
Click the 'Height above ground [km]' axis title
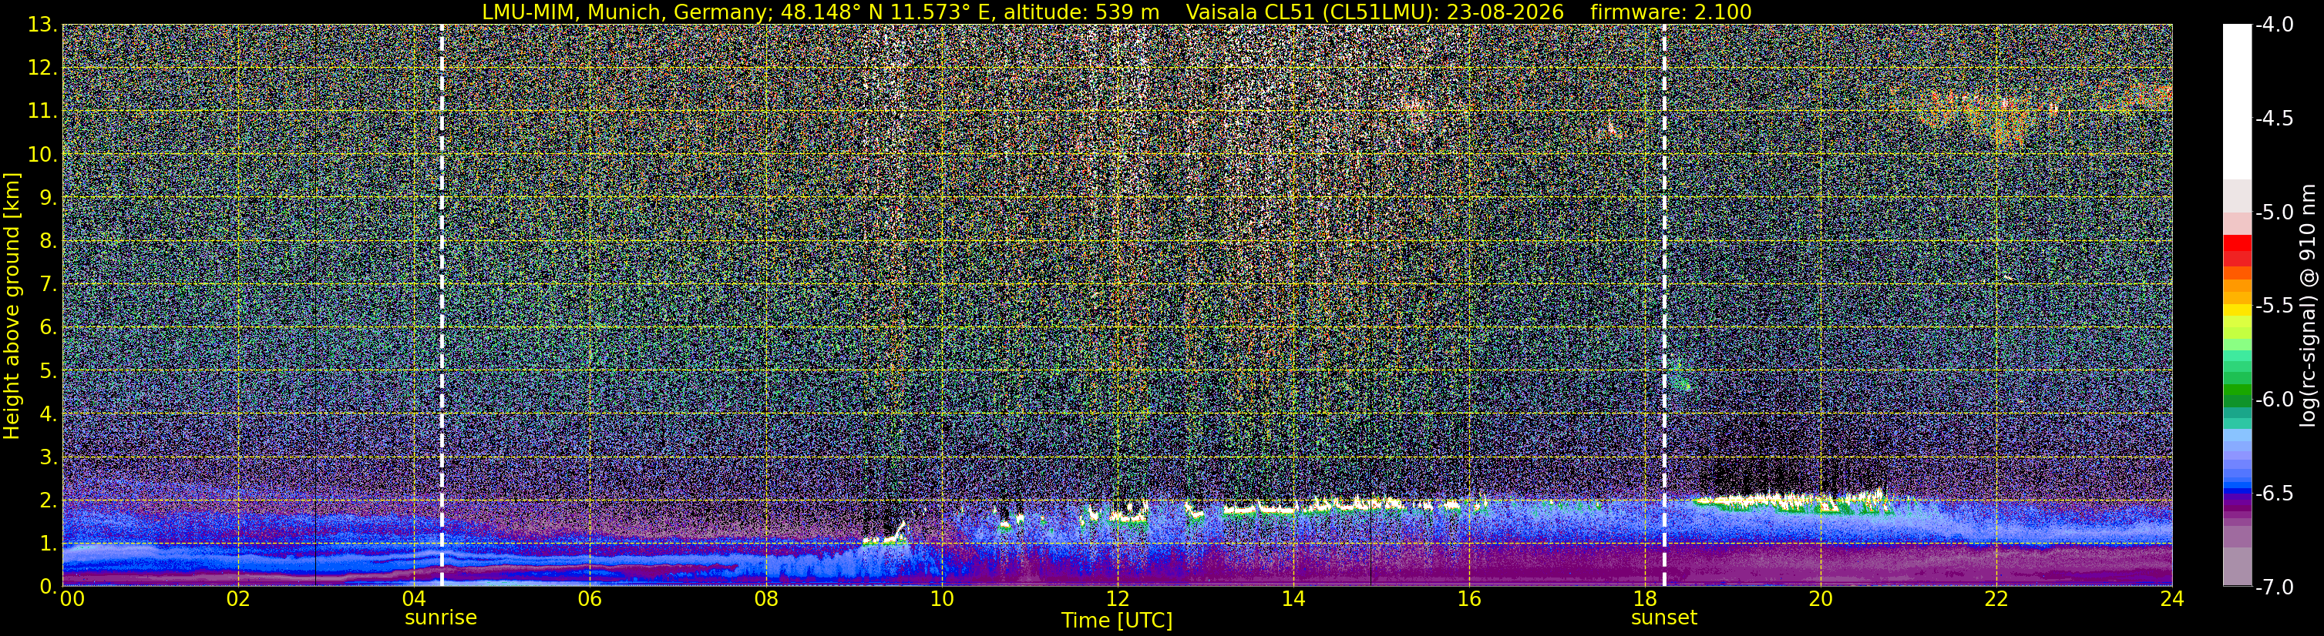click(12, 306)
